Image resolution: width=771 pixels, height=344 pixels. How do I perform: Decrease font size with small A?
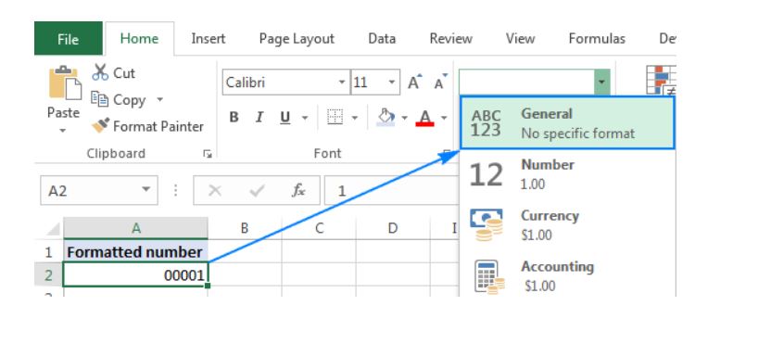pyautogui.click(x=440, y=83)
